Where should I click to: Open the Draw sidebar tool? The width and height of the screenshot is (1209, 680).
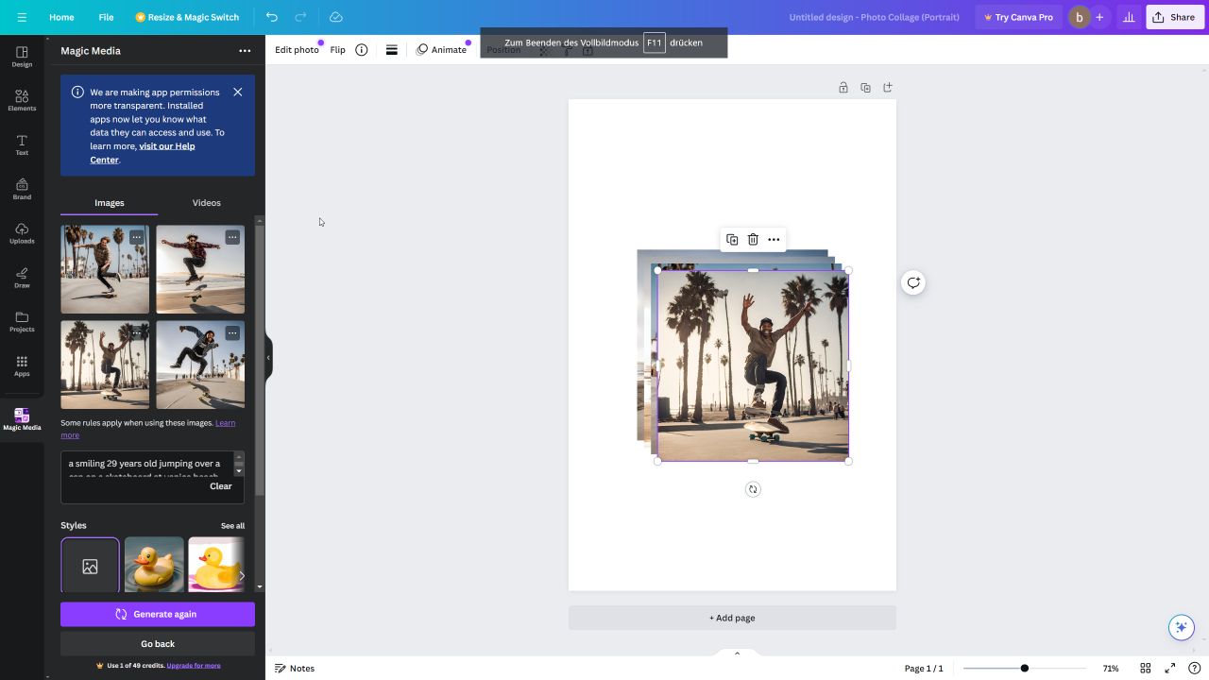pyautogui.click(x=22, y=278)
